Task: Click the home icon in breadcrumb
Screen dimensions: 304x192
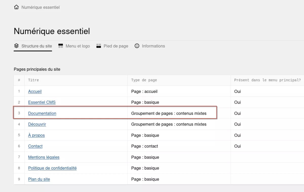Action: point(16,7)
